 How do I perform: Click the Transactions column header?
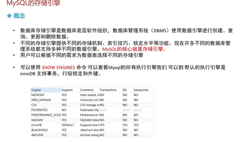point(111,90)
